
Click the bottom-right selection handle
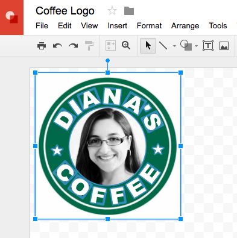coord(180,219)
